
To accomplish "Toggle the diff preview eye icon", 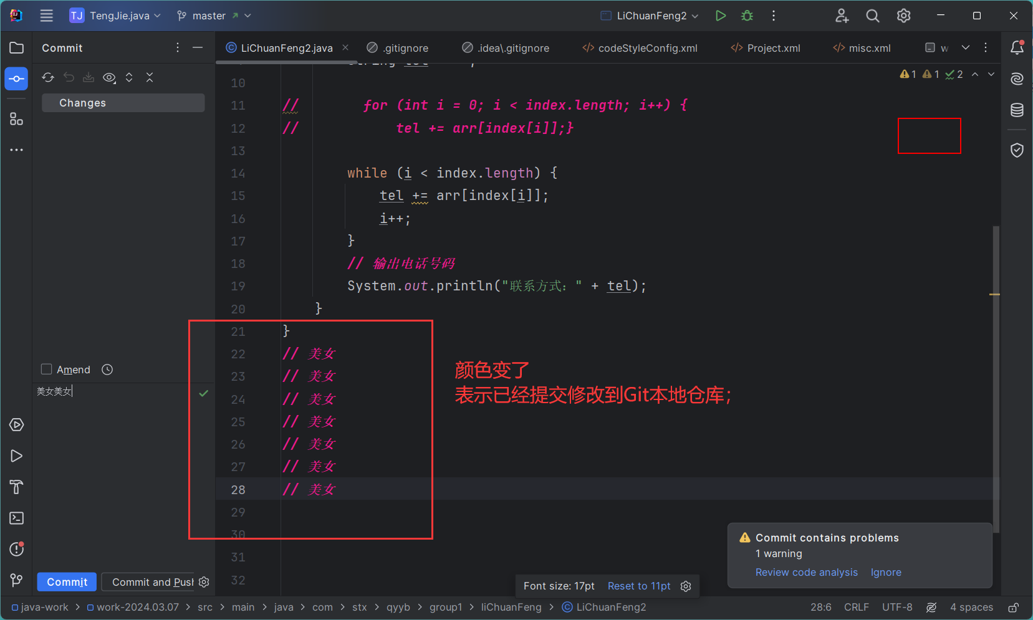I will pyautogui.click(x=109, y=77).
